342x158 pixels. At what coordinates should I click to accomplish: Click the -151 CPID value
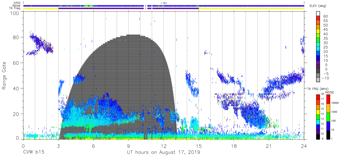point(163,3)
